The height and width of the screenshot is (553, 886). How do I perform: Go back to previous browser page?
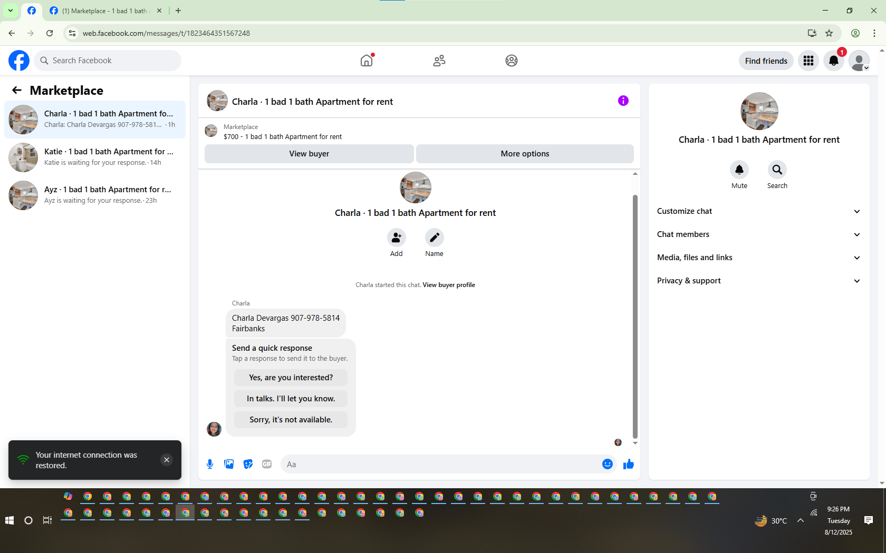[x=12, y=33]
